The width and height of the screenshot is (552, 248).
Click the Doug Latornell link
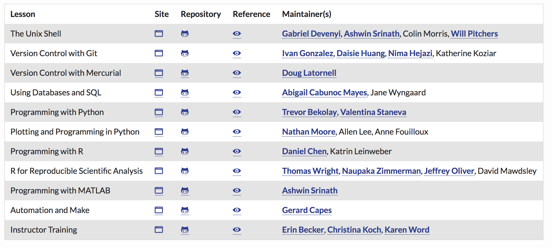click(309, 73)
